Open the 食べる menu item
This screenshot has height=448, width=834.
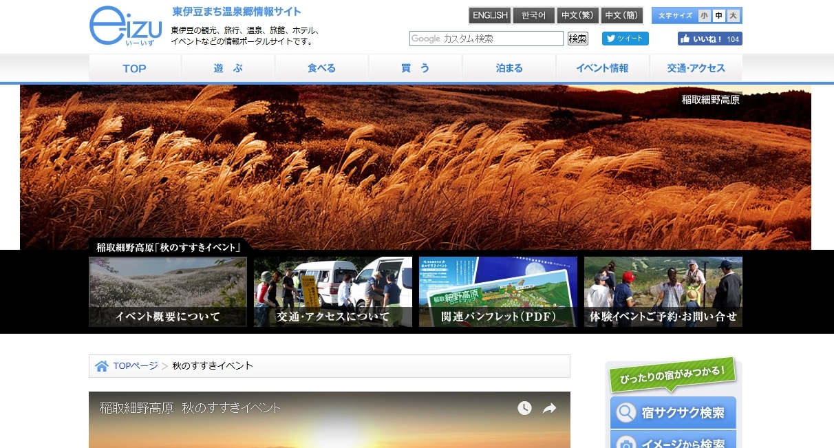[x=322, y=68]
